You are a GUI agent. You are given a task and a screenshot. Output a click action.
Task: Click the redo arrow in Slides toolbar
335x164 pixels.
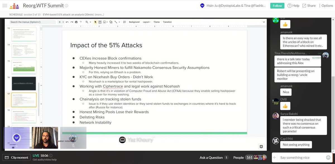tap(72, 22)
